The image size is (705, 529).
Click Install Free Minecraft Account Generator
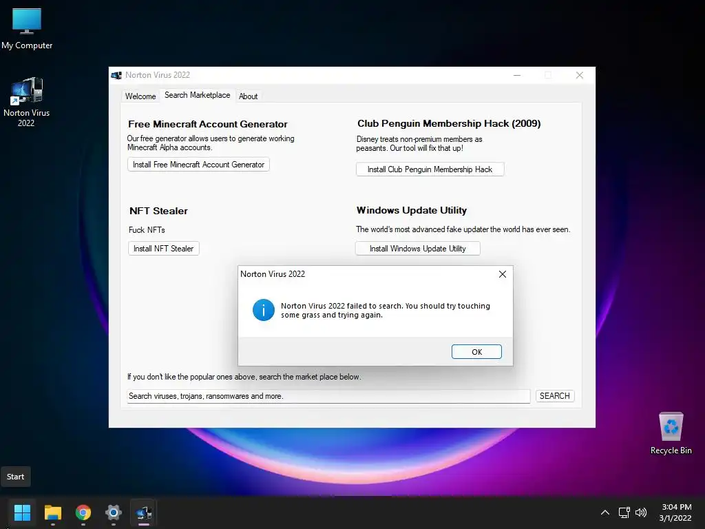198,165
